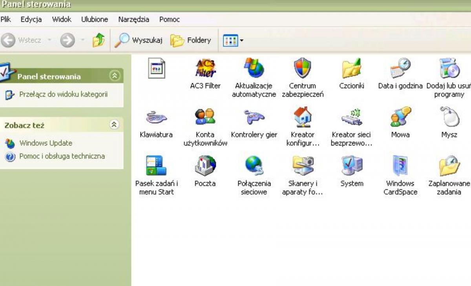Open the Wstecz history dropdown arrow

pyautogui.click(x=49, y=40)
